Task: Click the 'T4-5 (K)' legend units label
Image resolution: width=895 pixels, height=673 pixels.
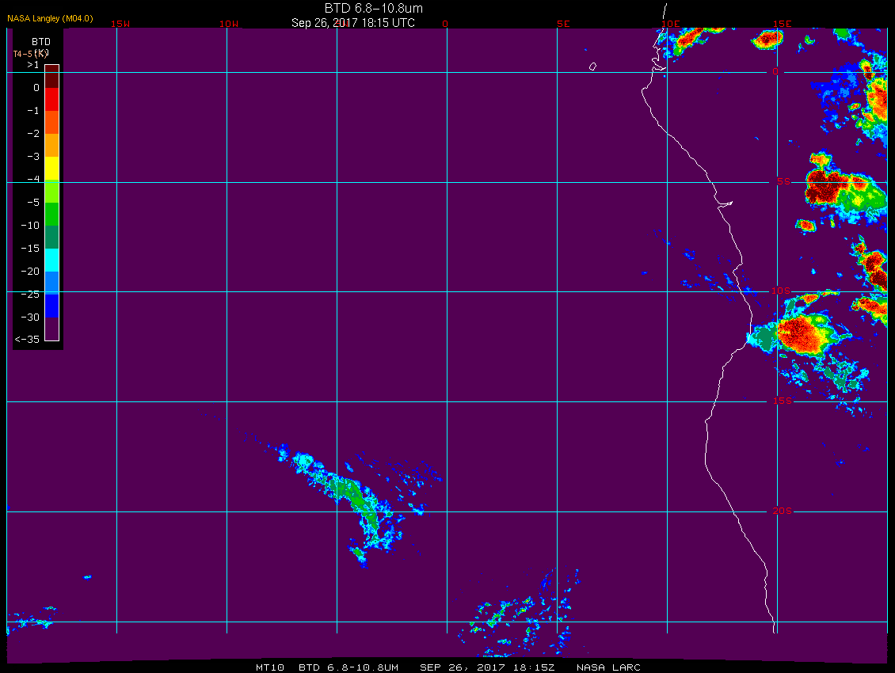Action: tap(31, 54)
